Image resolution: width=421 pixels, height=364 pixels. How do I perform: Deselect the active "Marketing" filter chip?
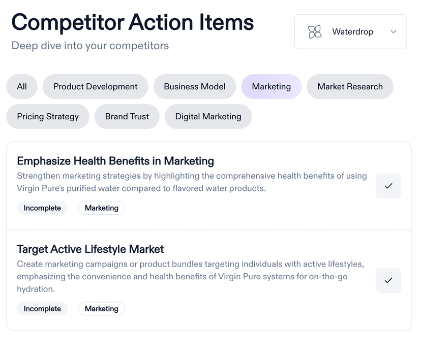coord(271,86)
